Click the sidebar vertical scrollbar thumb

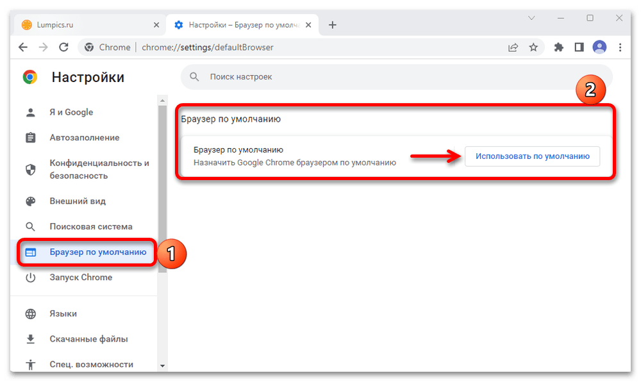point(162,188)
